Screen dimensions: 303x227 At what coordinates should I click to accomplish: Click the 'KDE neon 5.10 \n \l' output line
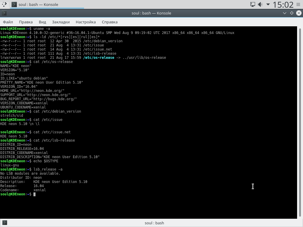point(20,124)
